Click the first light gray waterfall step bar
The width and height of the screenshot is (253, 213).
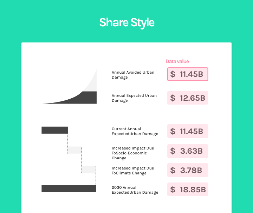74,150
